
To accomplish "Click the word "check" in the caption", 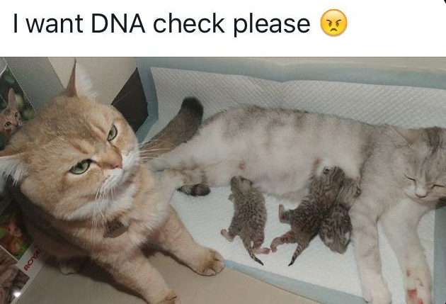I will pos(189,23).
